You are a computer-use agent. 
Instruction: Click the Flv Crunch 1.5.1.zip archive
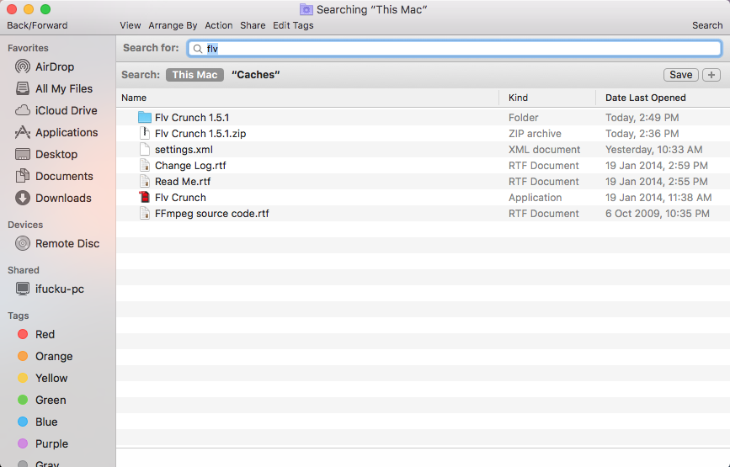[x=200, y=134]
